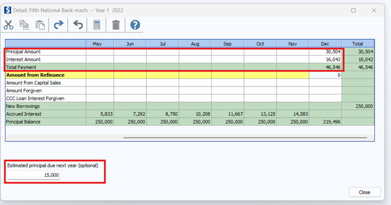Select the Nov column header

293,44
